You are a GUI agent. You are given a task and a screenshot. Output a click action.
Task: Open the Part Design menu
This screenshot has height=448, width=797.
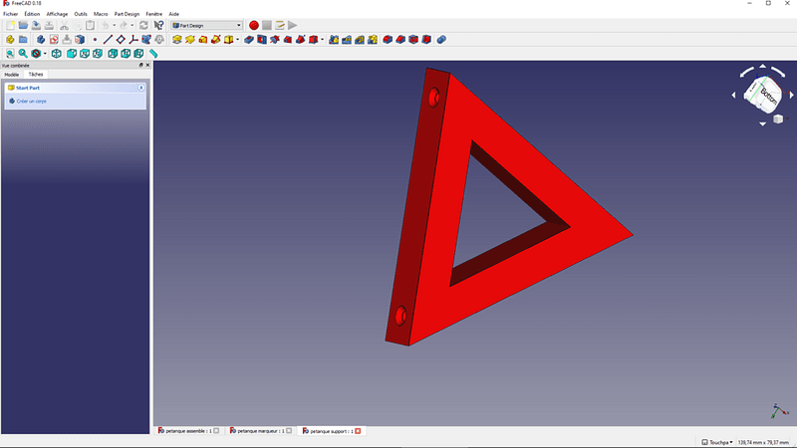[127, 14]
